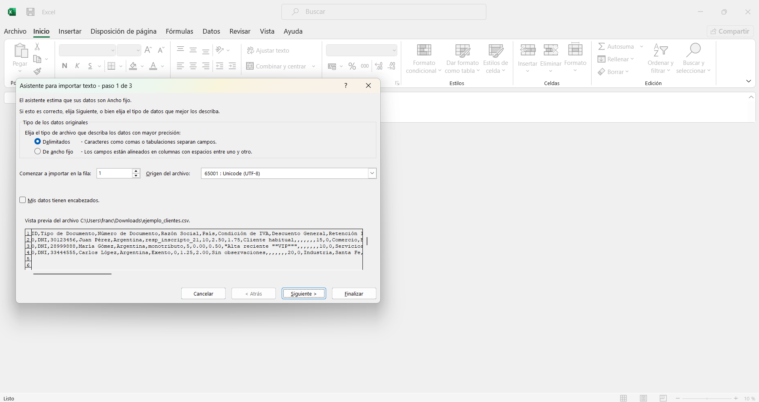This screenshot has width=759, height=402.
Task: Click the preview horizontal scrollbar
Action: click(x=72, y=274)
